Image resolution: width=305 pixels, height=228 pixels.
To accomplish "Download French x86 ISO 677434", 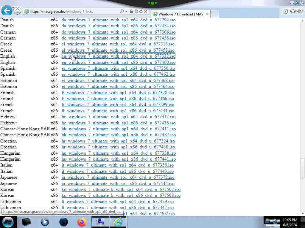I will click(x=118, y=111).
